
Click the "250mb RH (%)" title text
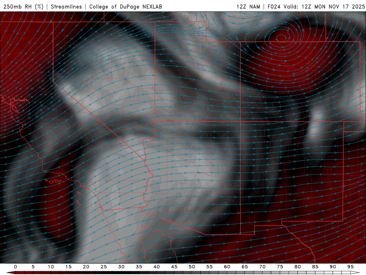point(24,6)
